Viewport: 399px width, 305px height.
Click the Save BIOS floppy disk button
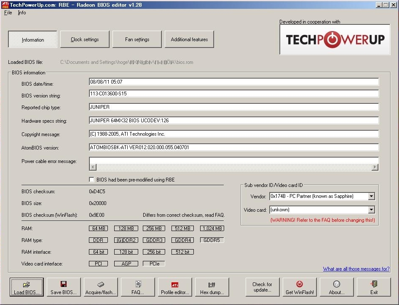[64, 287]
